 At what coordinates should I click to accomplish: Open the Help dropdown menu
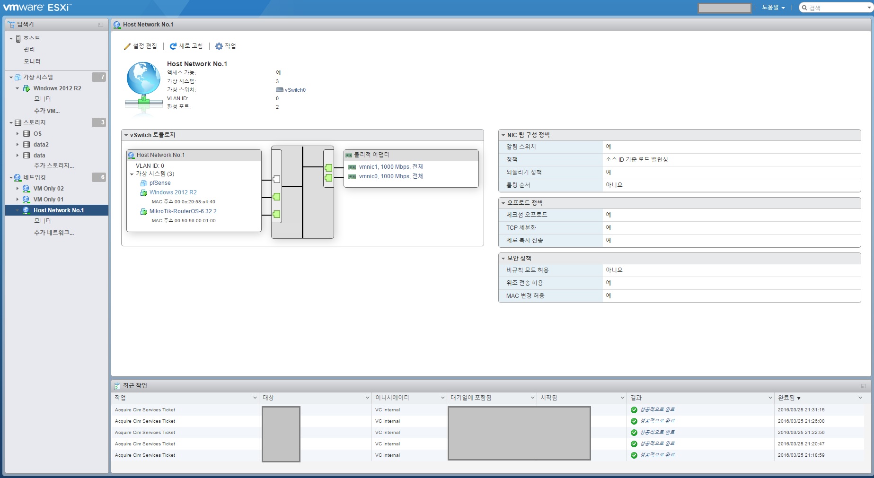[773, 8]
